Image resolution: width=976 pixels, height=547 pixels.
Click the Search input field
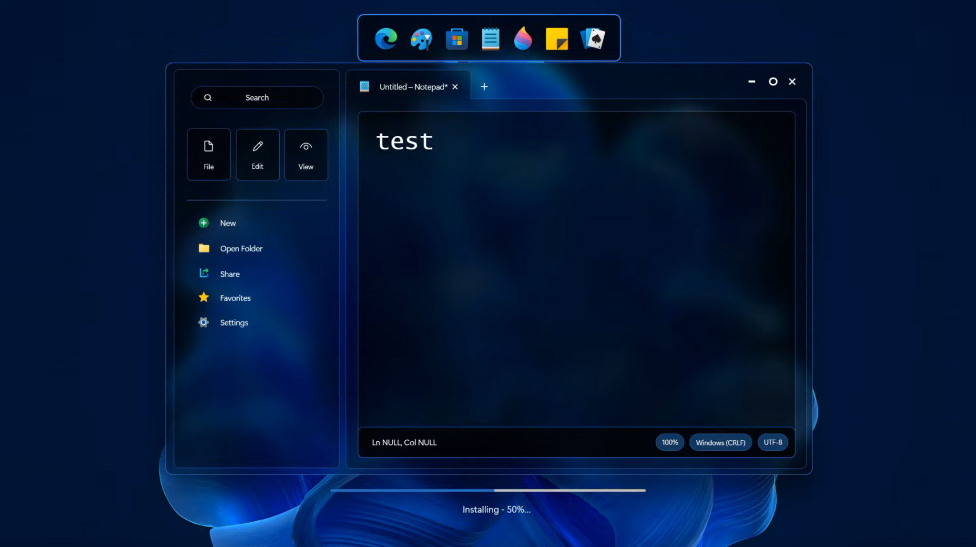click(257, 98)
